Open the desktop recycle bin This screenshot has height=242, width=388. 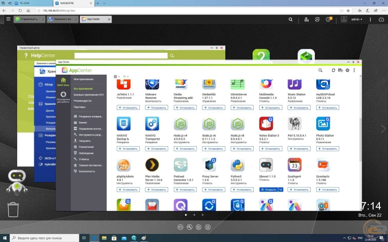(13, 210)
